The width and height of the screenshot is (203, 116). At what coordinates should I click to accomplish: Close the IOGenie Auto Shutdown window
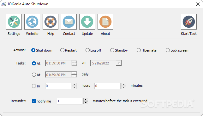point(198,4)
